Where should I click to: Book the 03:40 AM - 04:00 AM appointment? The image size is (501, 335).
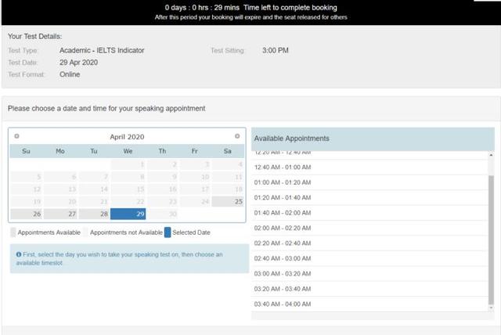(369, 304)
